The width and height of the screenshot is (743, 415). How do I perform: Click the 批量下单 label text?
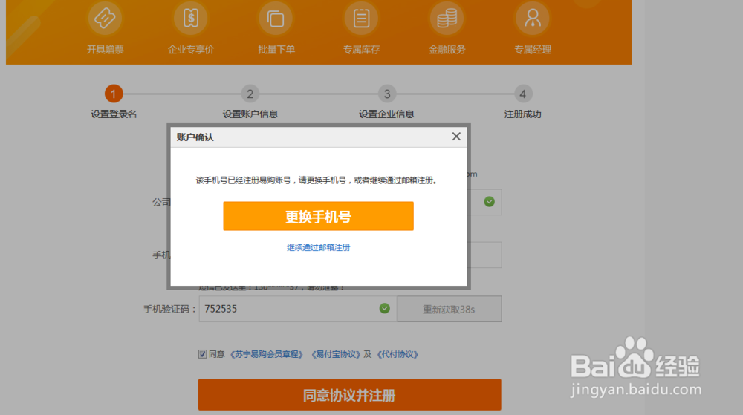276,50
